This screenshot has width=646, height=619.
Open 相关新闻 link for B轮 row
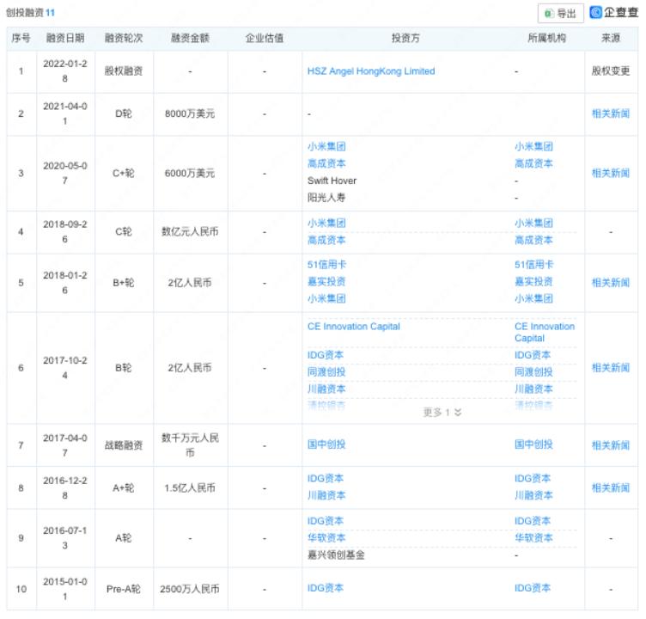tap(611, 367)
